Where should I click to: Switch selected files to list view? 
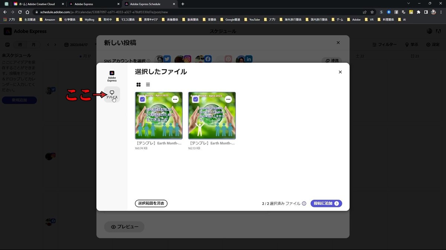click(148, 84)
